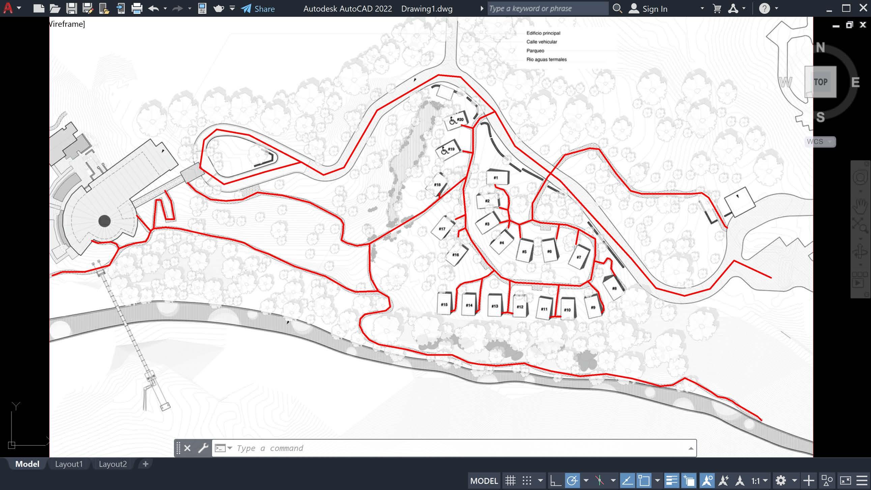
Task: Click the TOP face of ViewCube
Action: click(820, 82)
